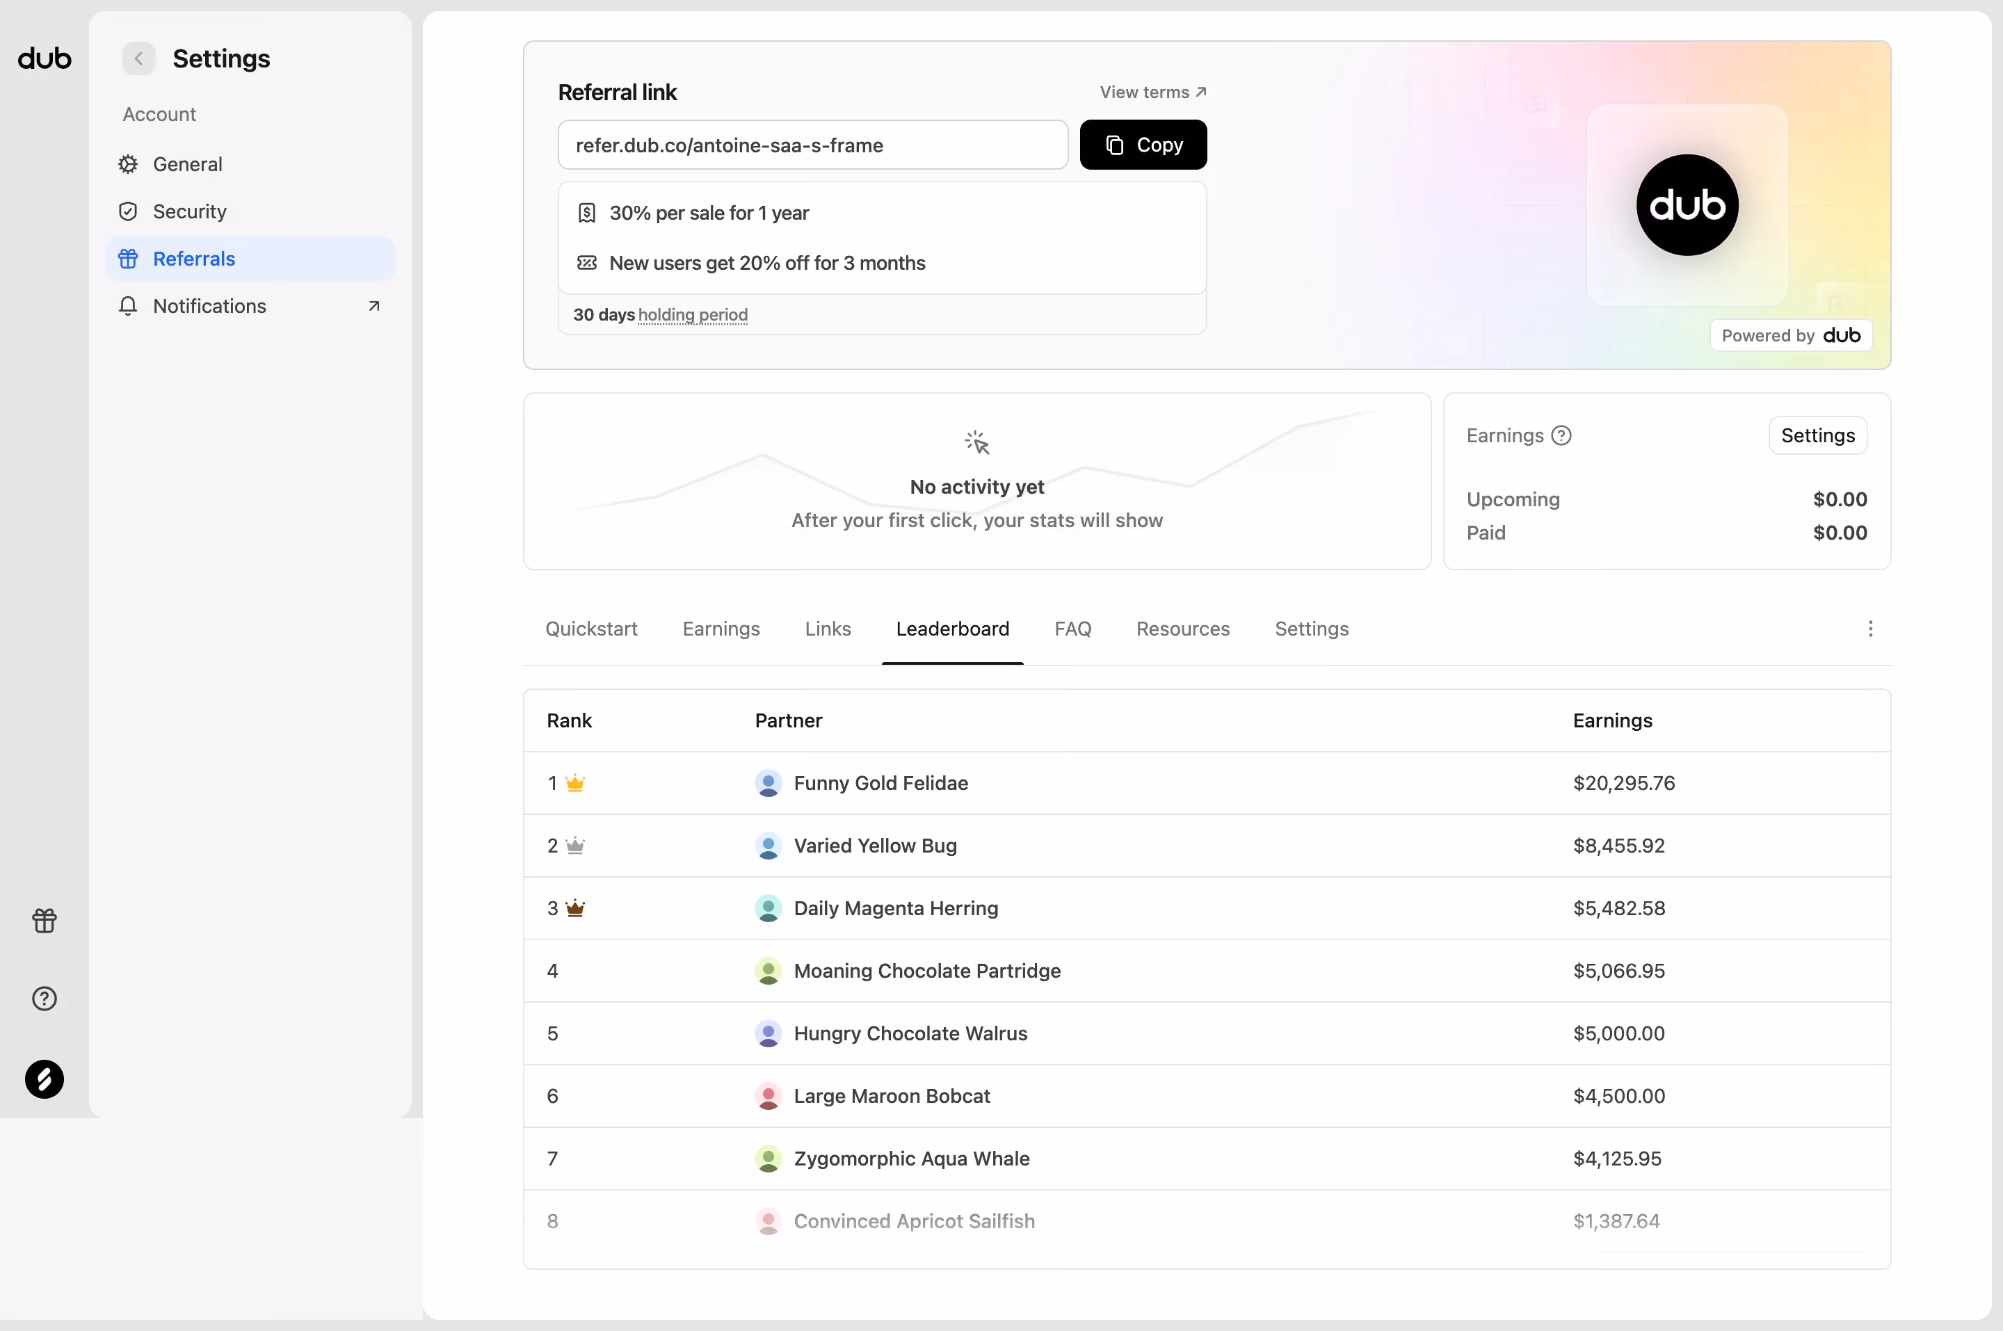
Task: Click the dub logo in the sidebar
Action: pyautogui.click(x=44, y=58)
